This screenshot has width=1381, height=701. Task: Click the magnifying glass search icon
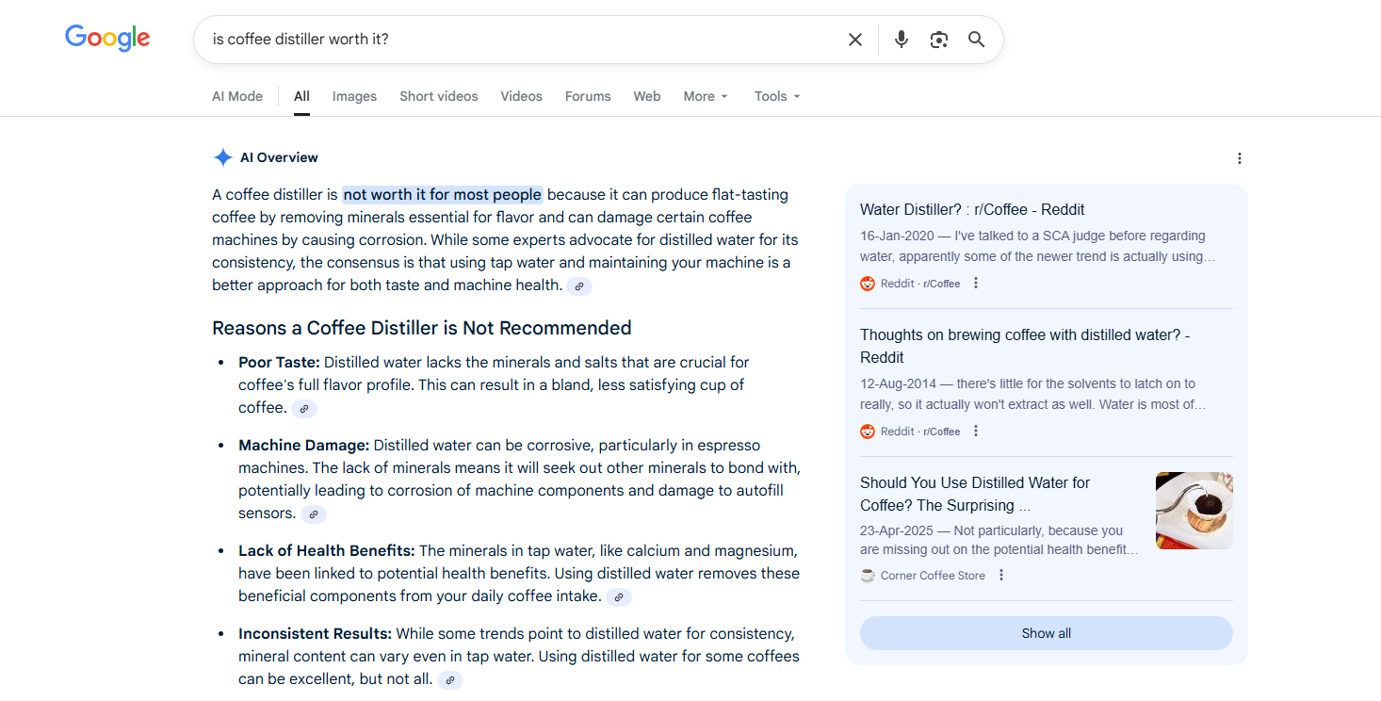[x=977, y=40]
